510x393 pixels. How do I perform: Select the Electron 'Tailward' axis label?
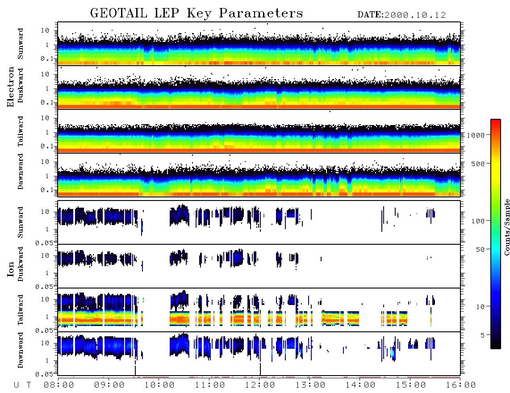[21, 131]
